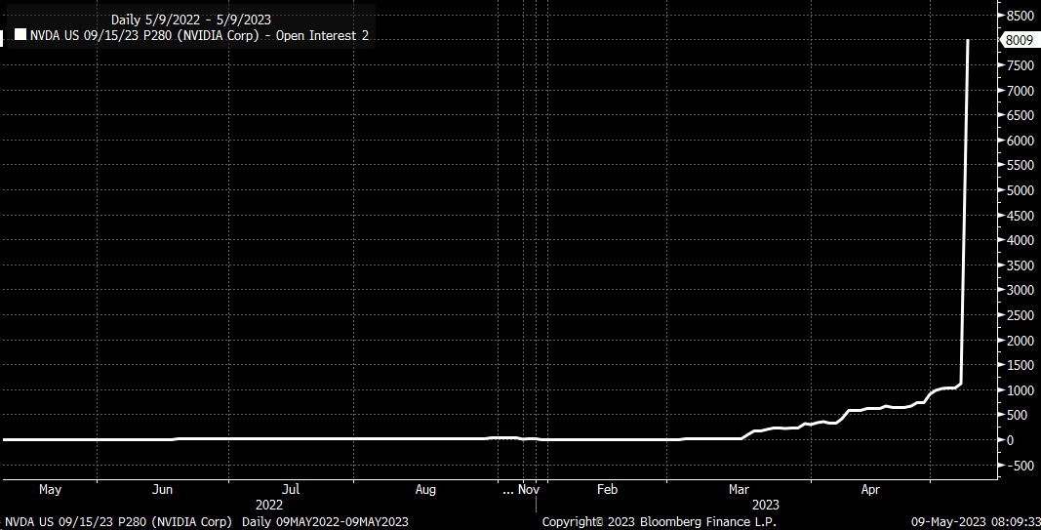Click the 4500 y-axis label
The height and width of the screenshot is (530, 1041).
[x=1020, y=216]
